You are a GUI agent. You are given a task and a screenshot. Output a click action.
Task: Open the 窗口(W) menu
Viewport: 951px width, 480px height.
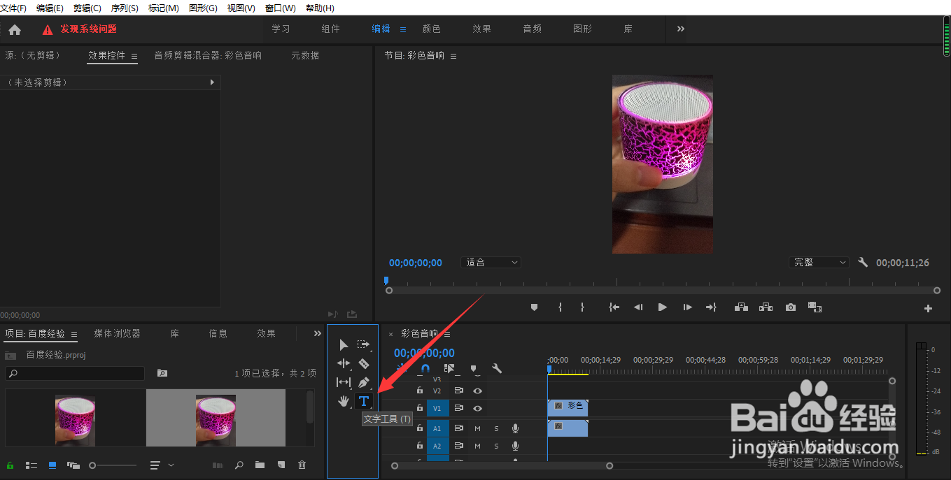coord(280,8)
